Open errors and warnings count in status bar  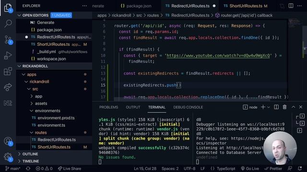pos(44,169)
